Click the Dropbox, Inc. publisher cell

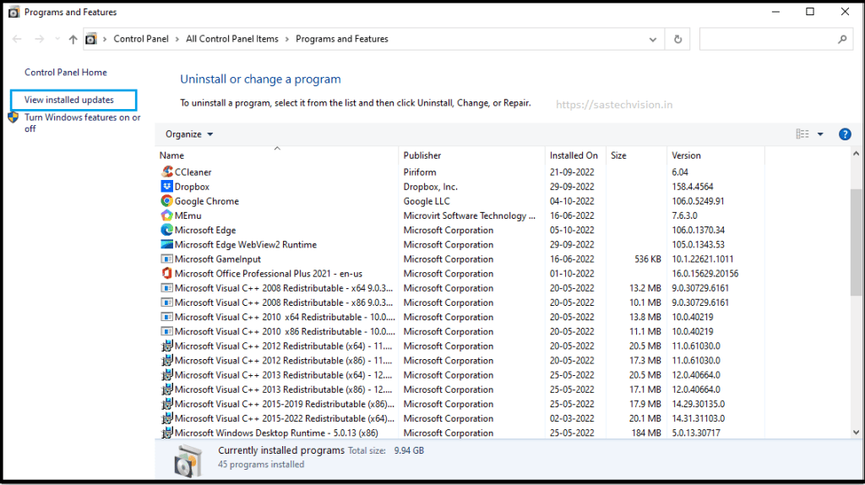coord(431,187)
